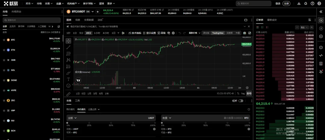Open order book precision 0.1 dropdown
325x140 pixels.
coord(304,27)
